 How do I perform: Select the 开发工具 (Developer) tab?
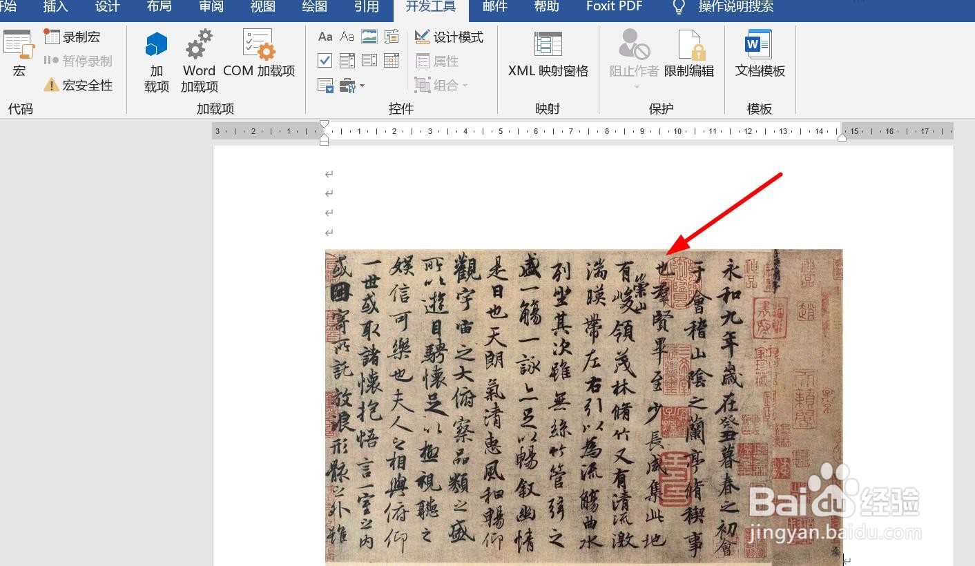tap(431, 7)
